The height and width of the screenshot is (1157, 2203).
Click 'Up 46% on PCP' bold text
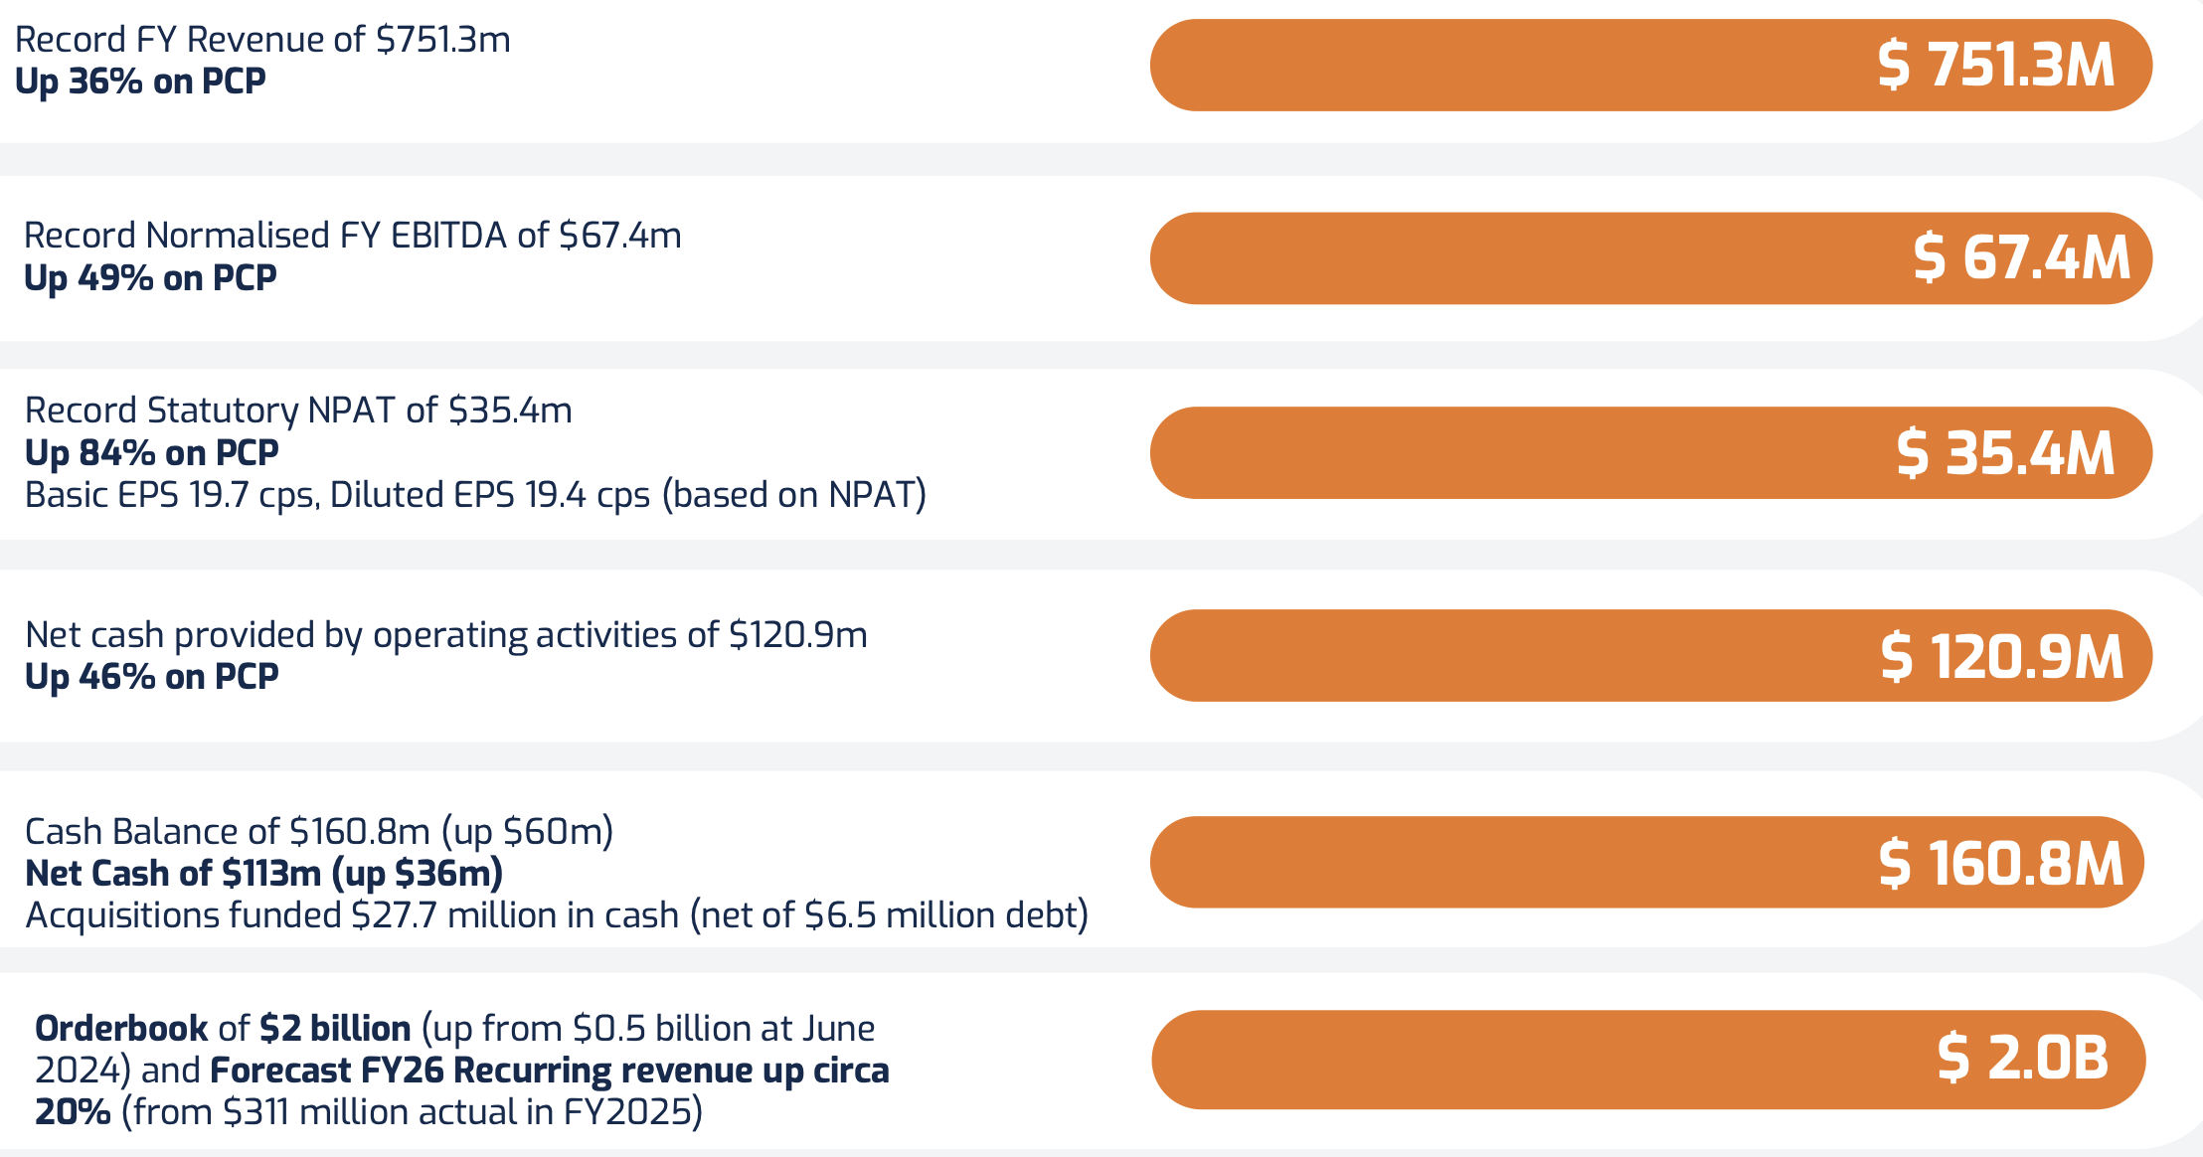tap(151, 677)
